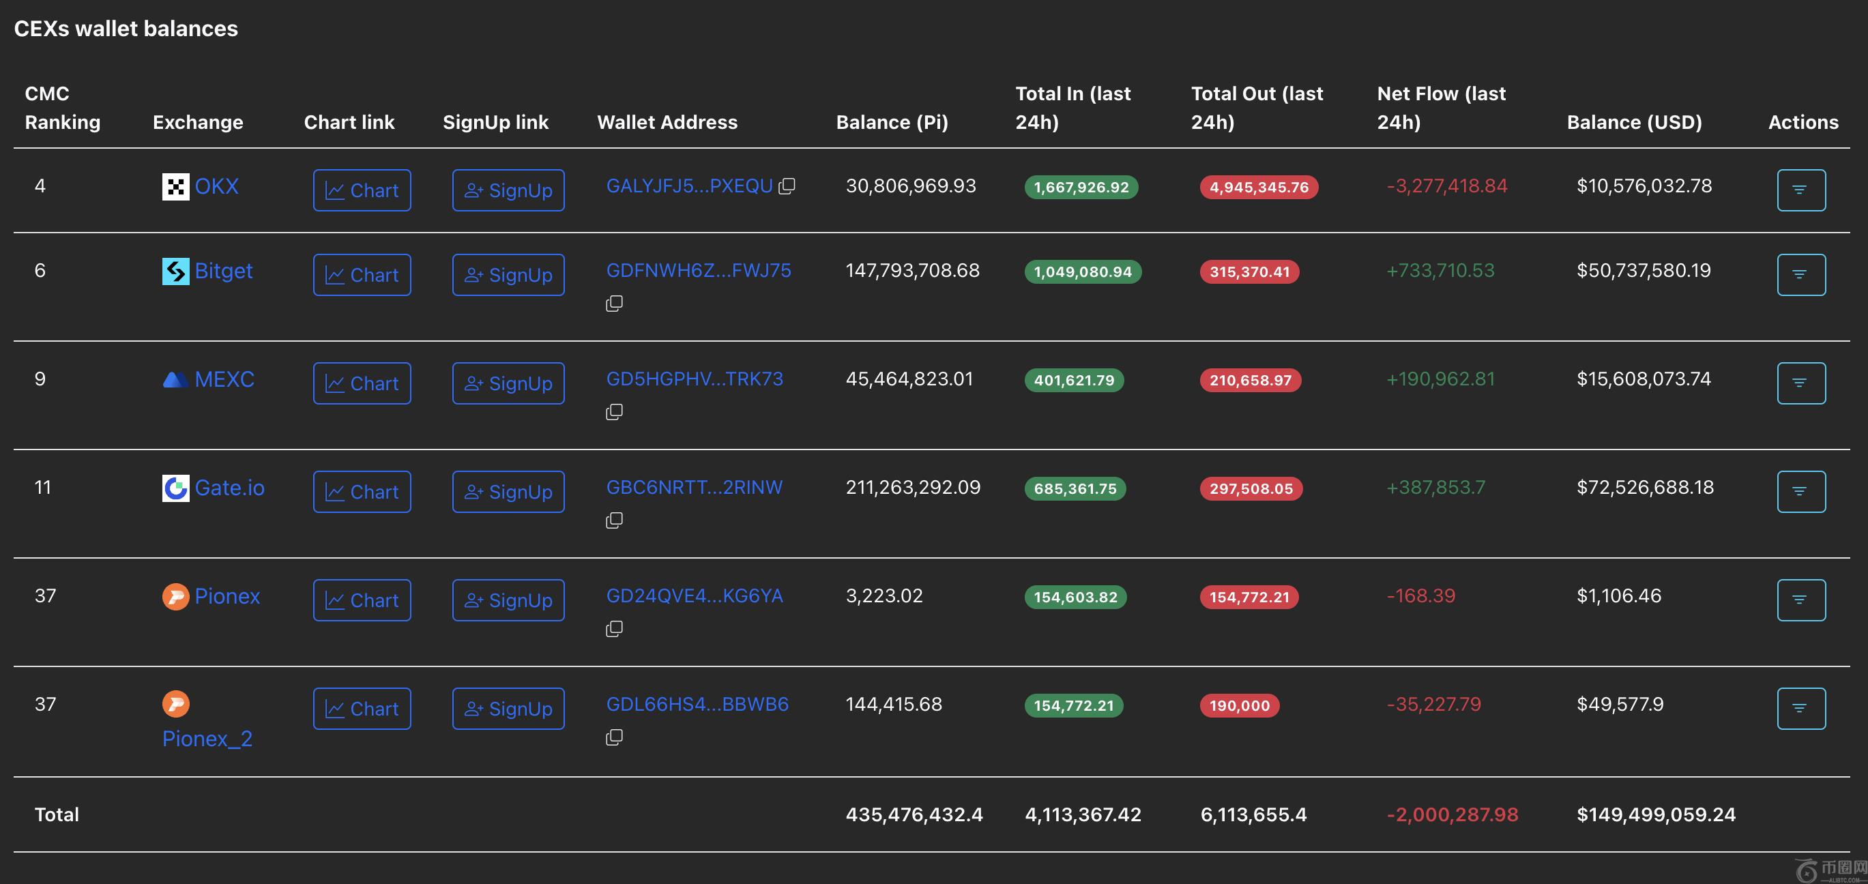Open the actions filter for OKX row
The image size is (1868, 884).
pos(1800,190)
